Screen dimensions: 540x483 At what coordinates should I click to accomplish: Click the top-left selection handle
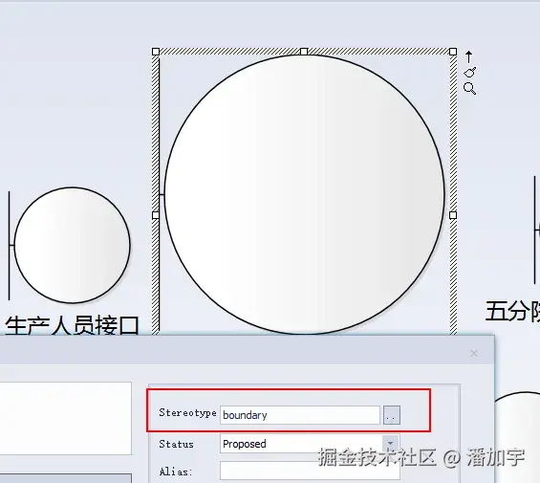coord(156,52)
